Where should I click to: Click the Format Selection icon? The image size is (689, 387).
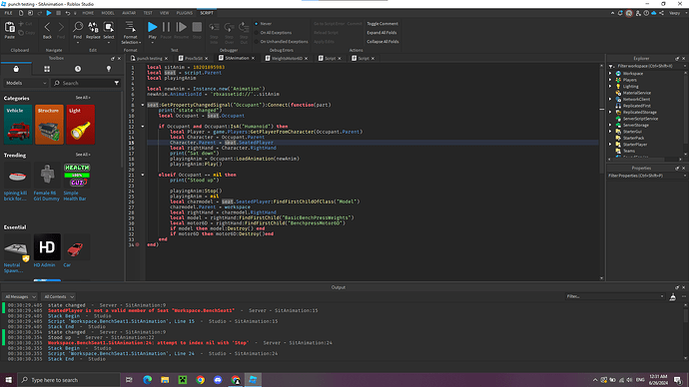click(130, 27)
